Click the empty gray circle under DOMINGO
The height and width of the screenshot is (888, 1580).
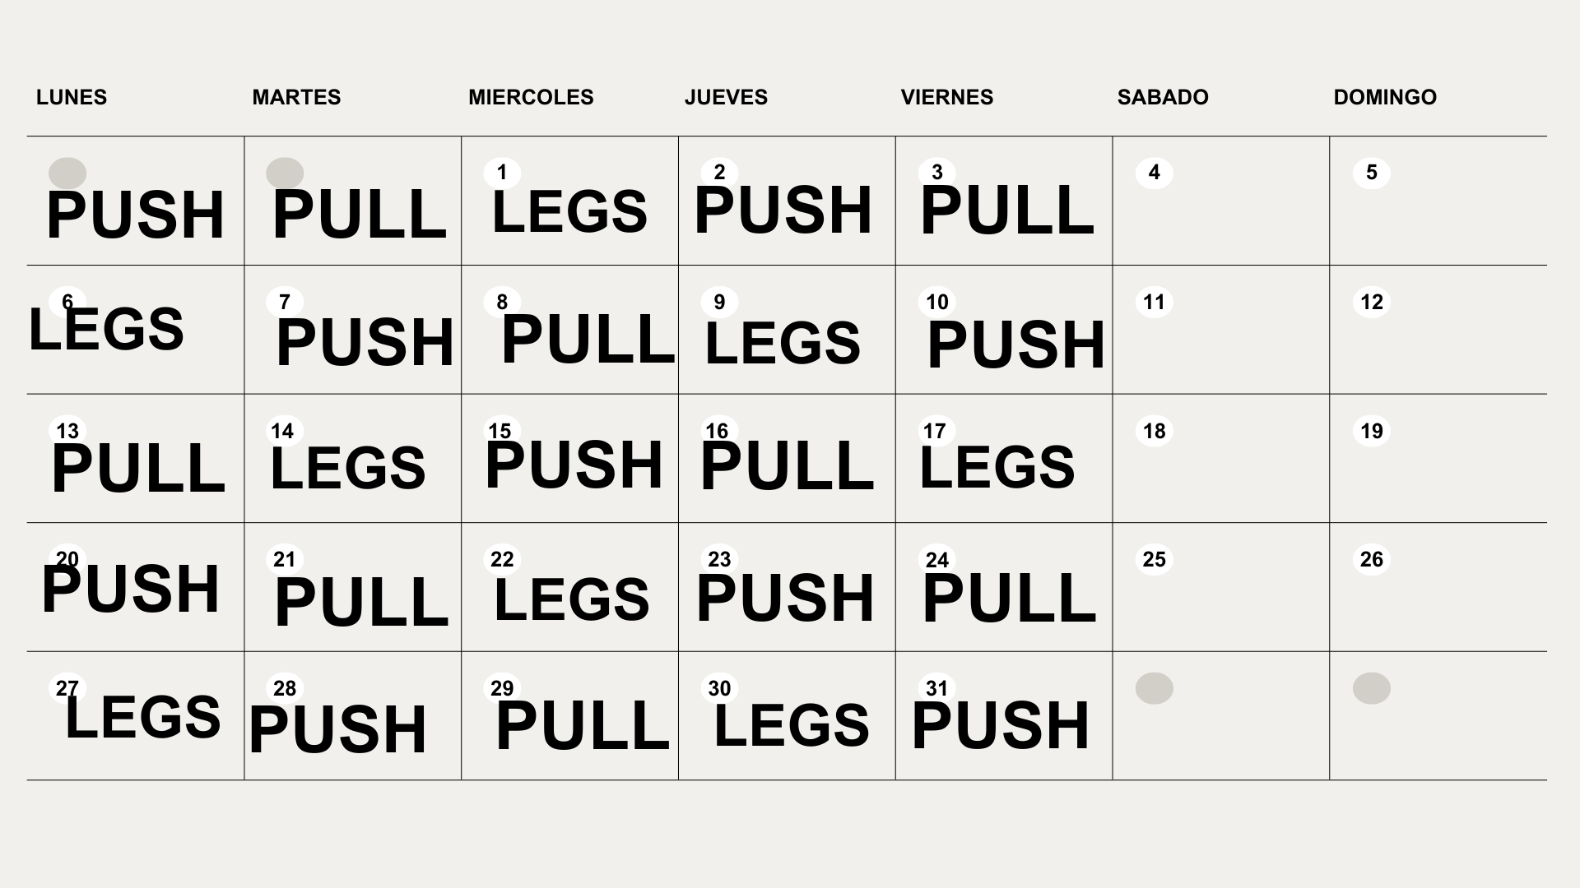tap(1372, 688)
